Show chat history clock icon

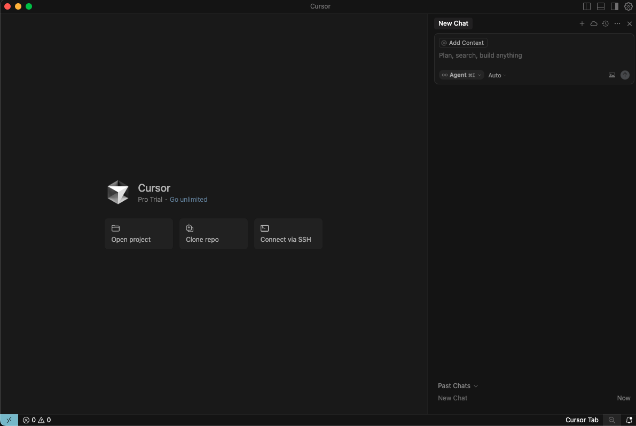point(605,23)
